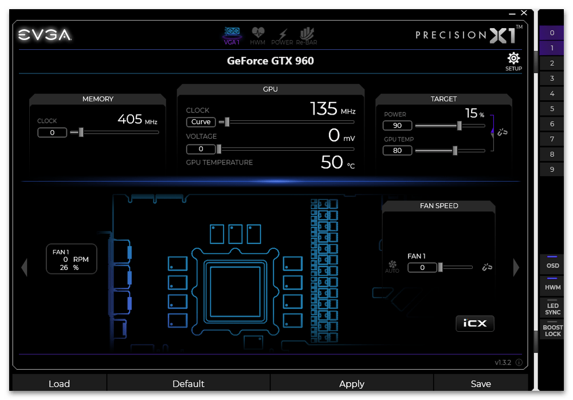573x400 pixels.
Task: Open the Re-BAR icon
Action: (x=308, y=36)
